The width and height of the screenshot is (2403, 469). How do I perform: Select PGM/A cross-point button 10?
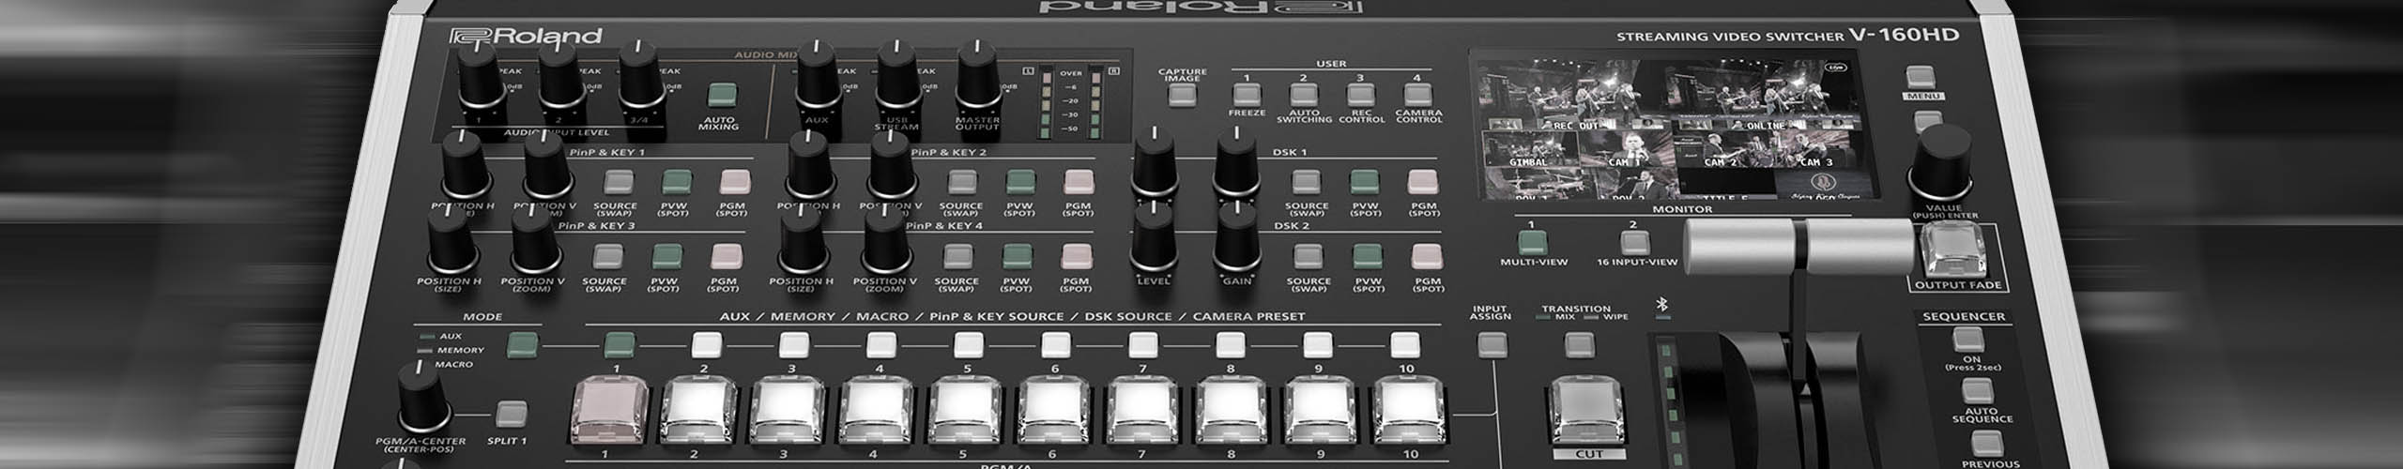(1411, 410)
